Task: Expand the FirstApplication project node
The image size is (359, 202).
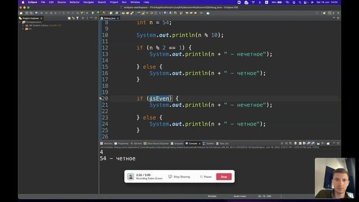Action: 20,22
